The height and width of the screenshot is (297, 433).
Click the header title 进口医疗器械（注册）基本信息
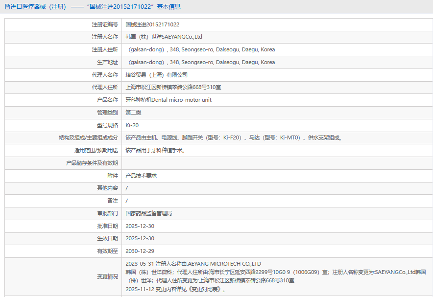96,7
